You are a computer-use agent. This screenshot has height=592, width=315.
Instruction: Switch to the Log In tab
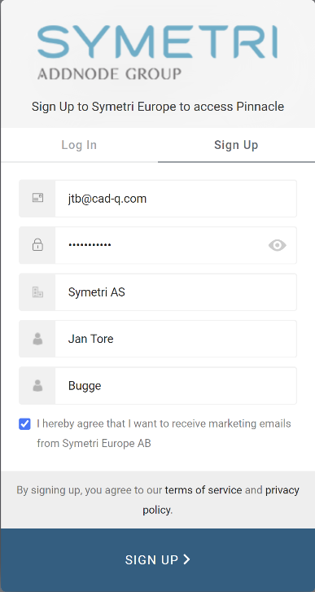79,145
